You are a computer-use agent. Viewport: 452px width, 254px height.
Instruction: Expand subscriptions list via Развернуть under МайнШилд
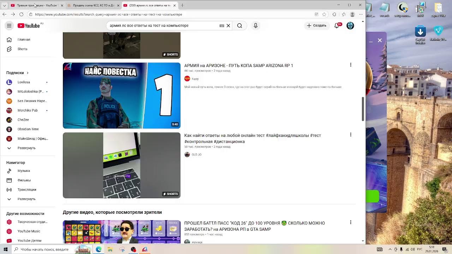27,148
